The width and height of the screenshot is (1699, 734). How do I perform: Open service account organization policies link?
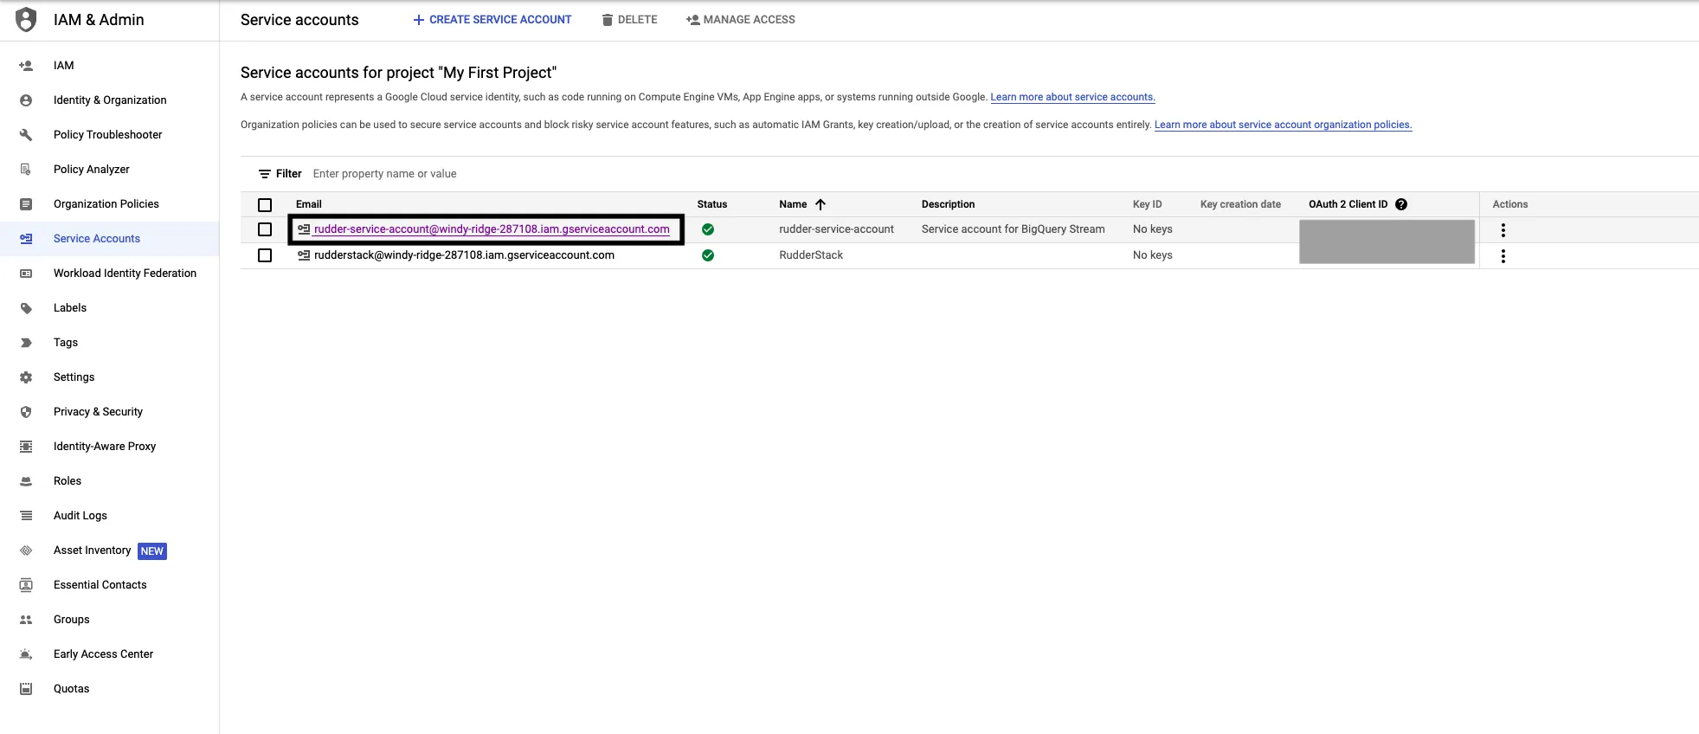(1283, 125)
